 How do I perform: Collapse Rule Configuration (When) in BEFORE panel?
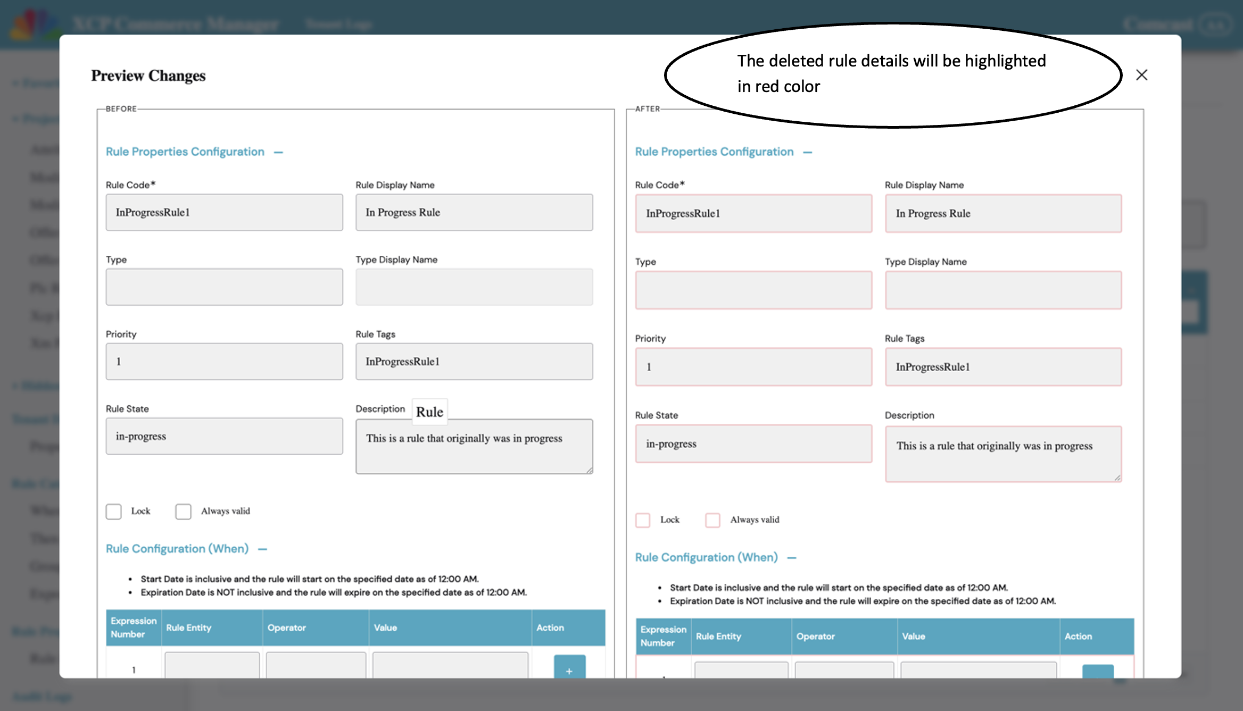pos(262,549)
